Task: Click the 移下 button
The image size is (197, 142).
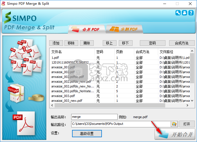Action: [x=126, y=43]
